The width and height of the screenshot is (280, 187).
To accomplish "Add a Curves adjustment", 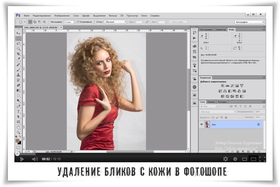I will pos(232,86).
